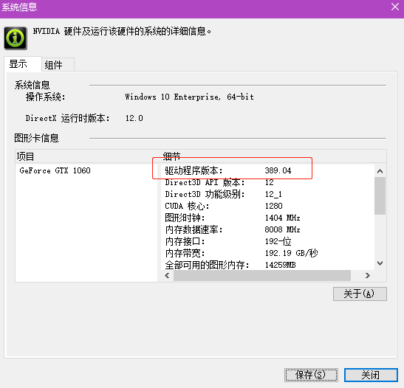Viewport: 404px width, 388px height.
Task: Click the NVIDIA hardware description text
Action: (122, 32)
